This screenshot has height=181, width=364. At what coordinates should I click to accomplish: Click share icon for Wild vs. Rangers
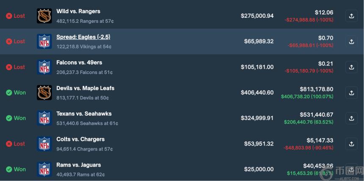coord(351,16)
